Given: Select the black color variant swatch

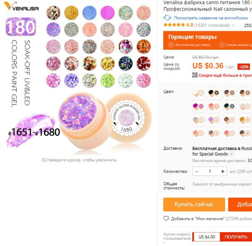Looking at the screenshot, I should (x=214, y=93).
